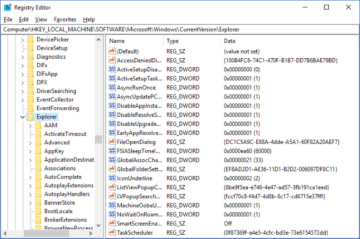The height and width of the screenshot is (239, 360).
Task: Click the DWORD icon beside DisableResolveS... value
Action: (x=112, y=115)
